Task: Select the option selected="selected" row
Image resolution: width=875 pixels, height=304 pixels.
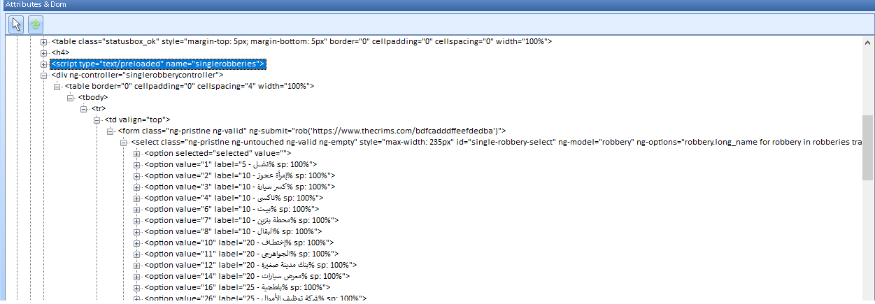Action: (x=217, y=153)
